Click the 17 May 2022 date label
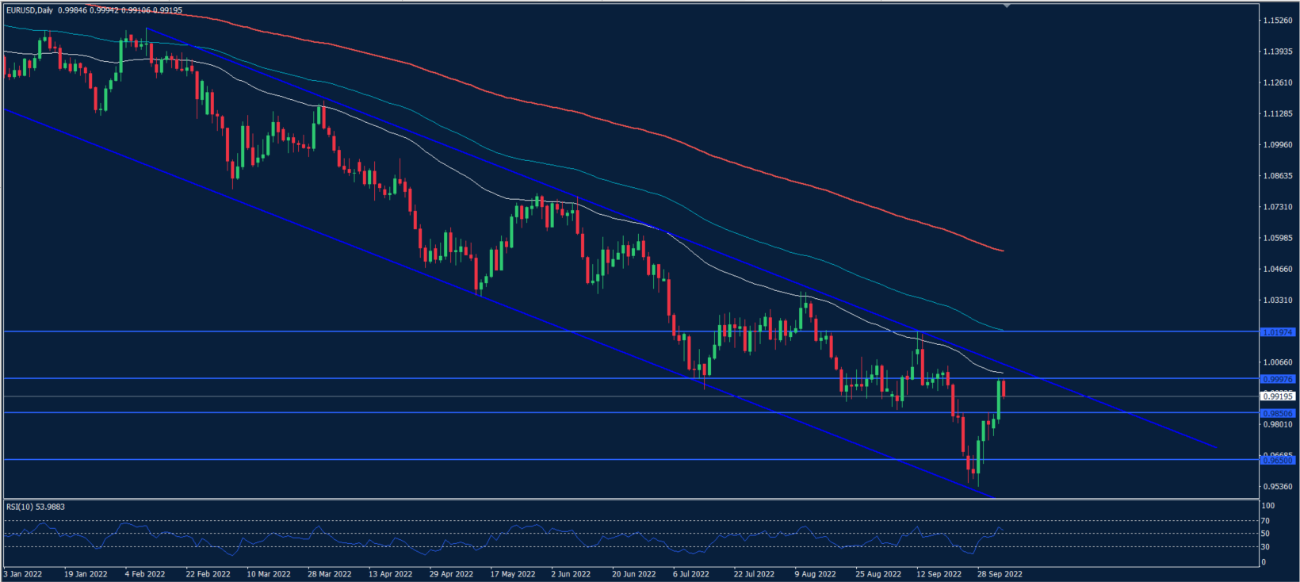Screen dimensions: 1300x582 click(513, 574)
